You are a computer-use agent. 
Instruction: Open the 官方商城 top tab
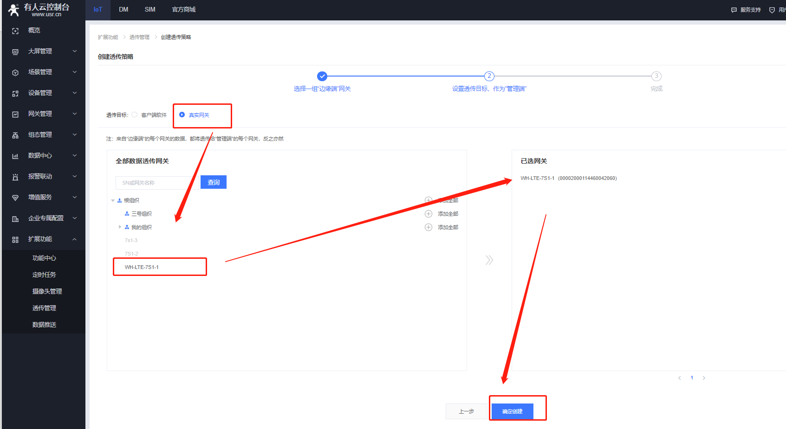[x=184, y=10]
